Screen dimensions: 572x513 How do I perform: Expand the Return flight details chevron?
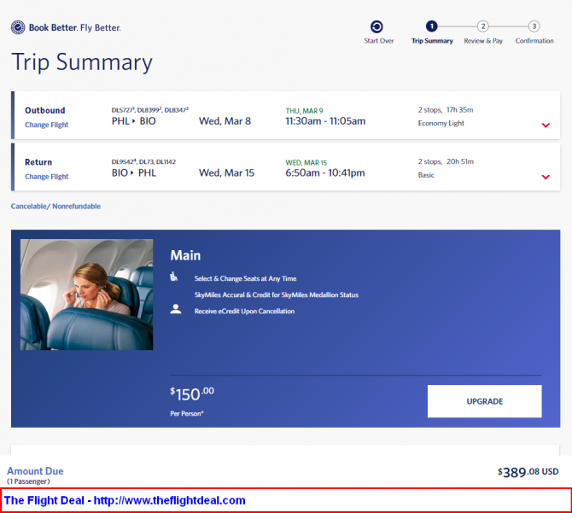(x=546, y=177)
